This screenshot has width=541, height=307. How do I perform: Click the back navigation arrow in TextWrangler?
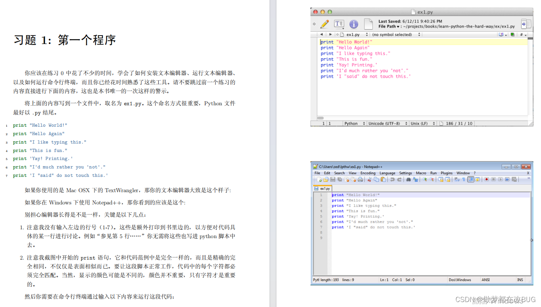322,34
